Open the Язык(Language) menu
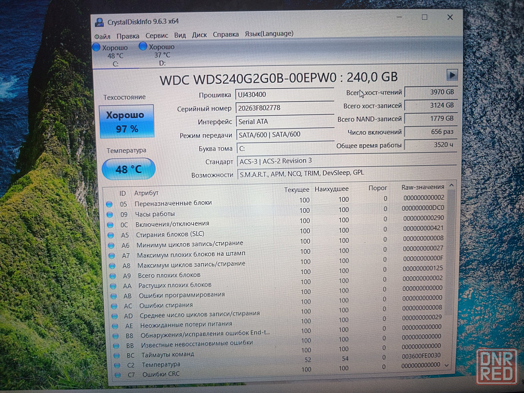Screen dimensions: 524x393 click(269, 34)
